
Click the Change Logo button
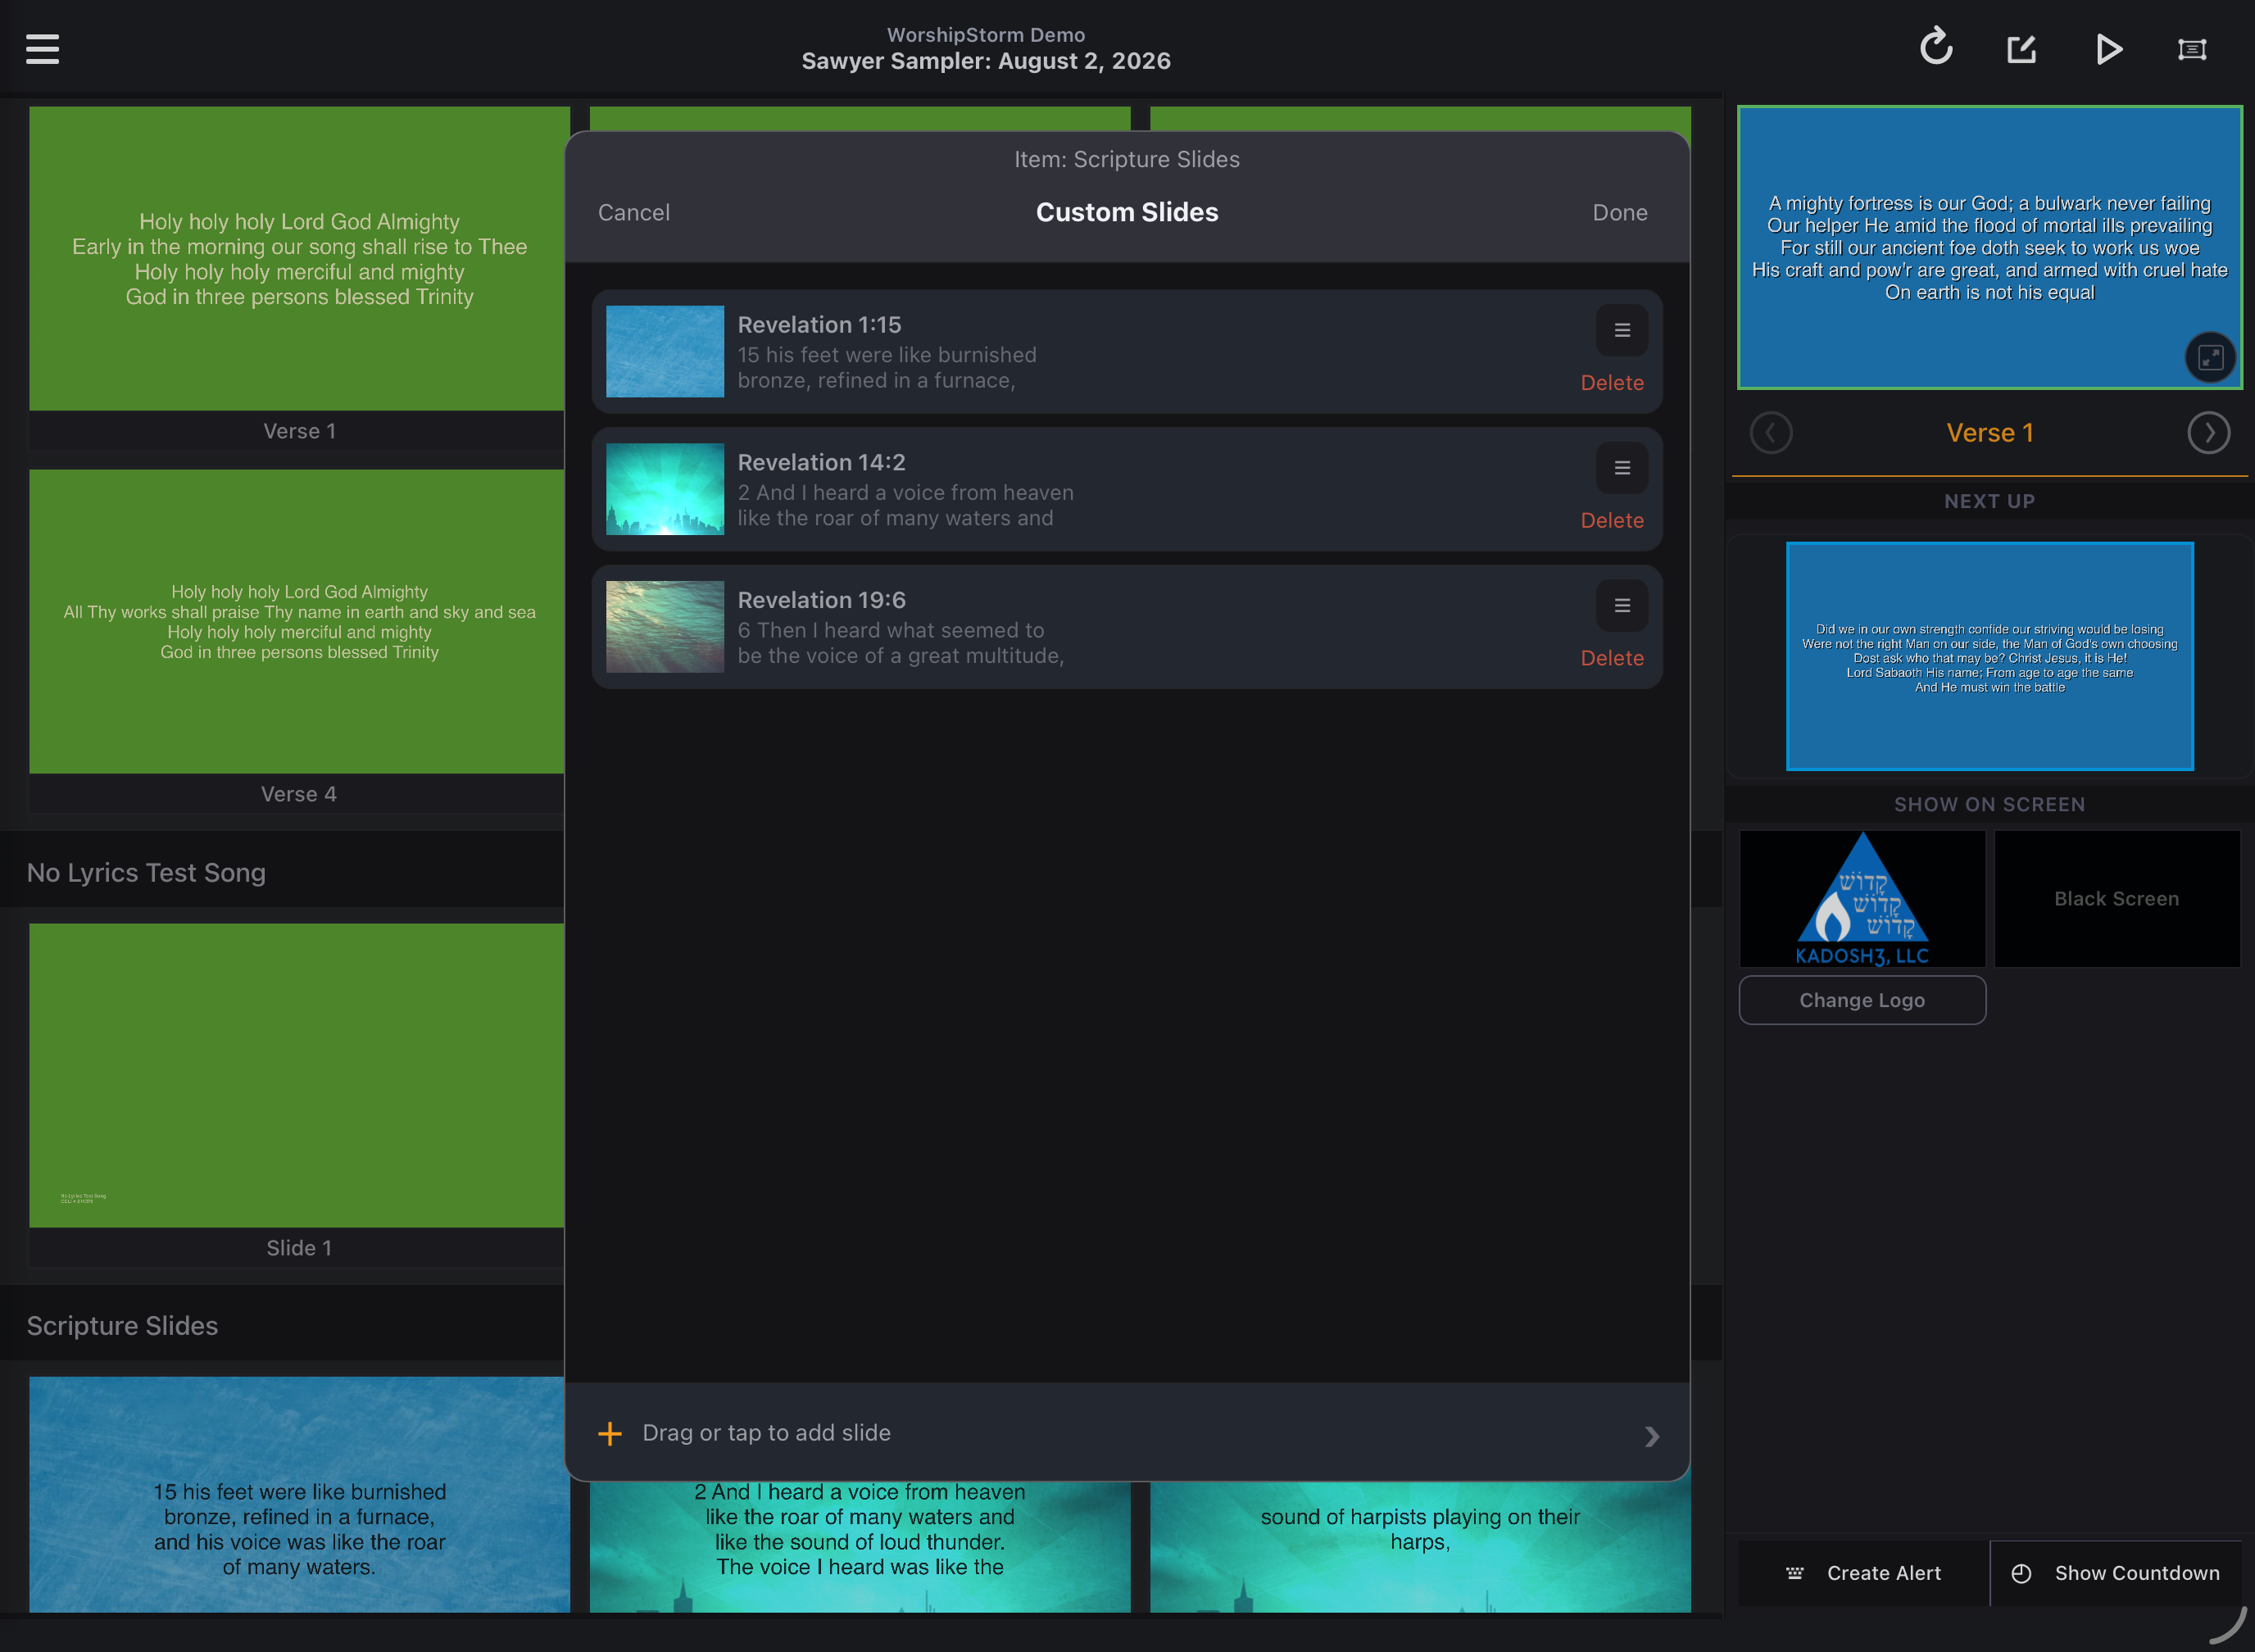coord(1862,1000)
